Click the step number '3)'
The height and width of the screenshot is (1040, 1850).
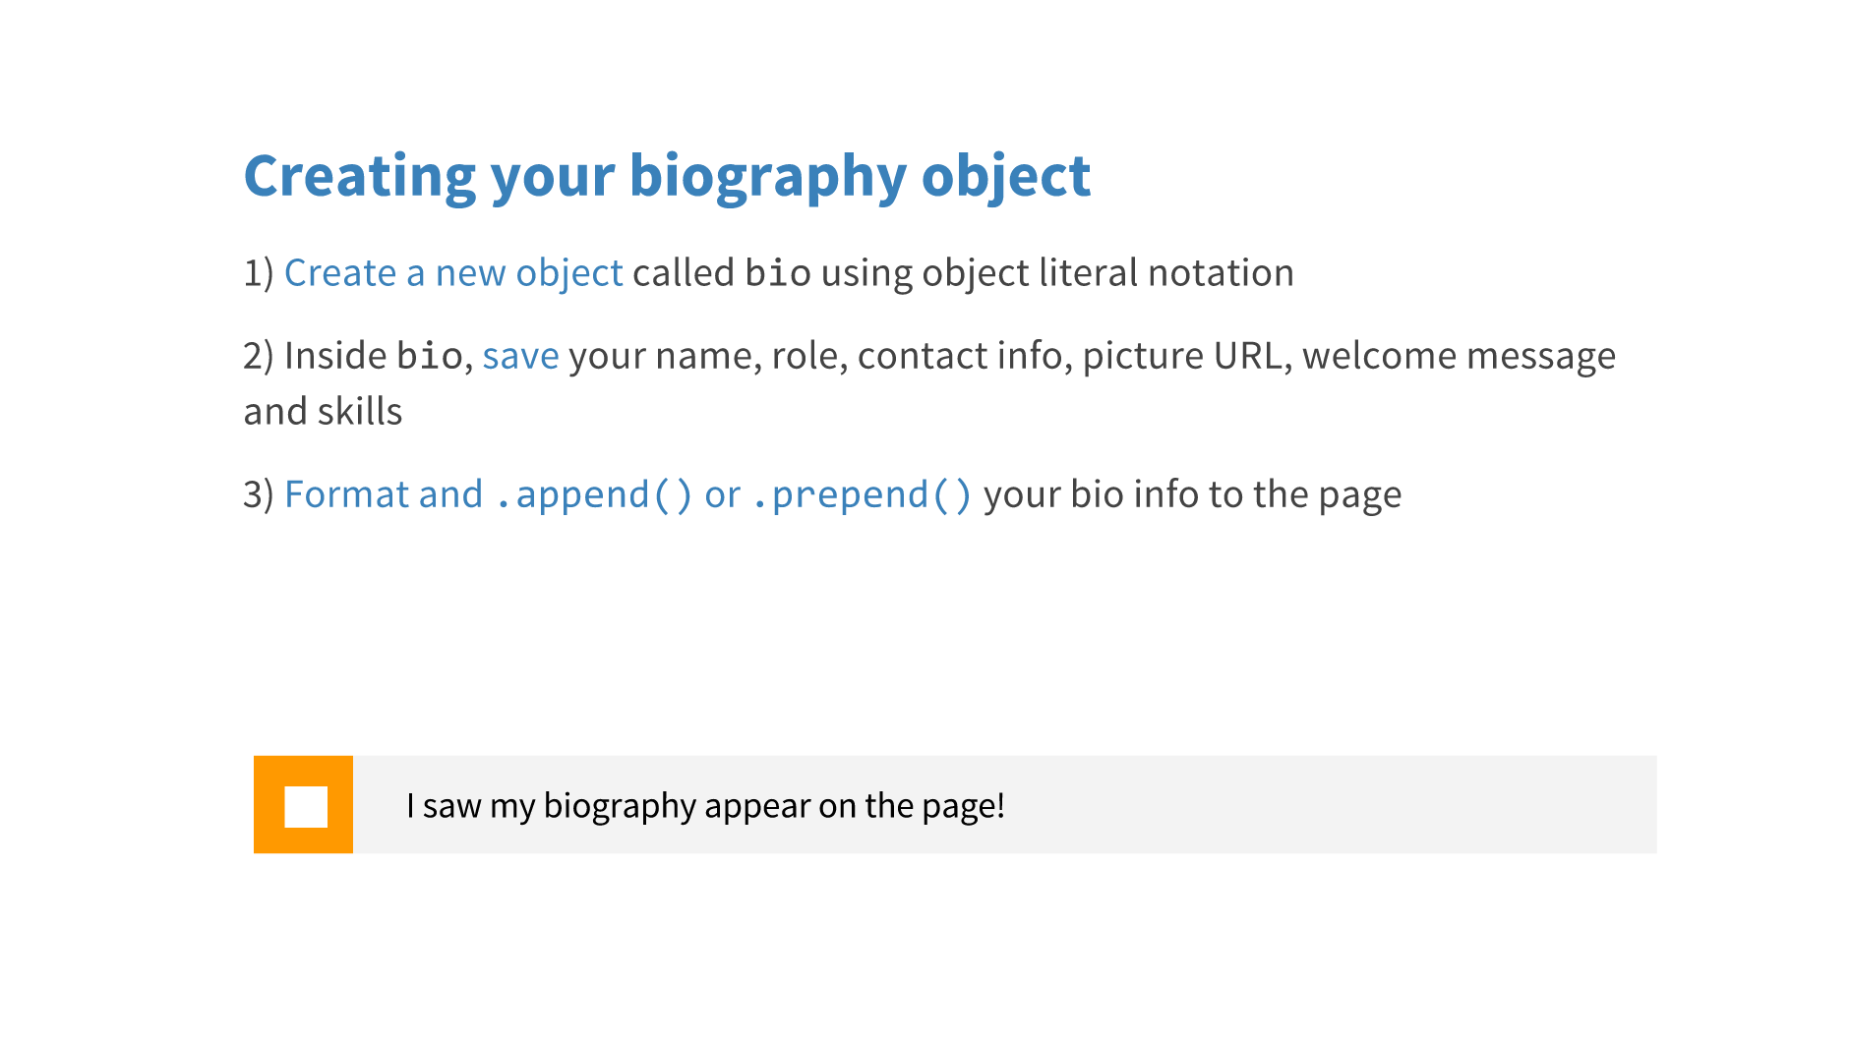pyautogui.click(x=258, y=494)
